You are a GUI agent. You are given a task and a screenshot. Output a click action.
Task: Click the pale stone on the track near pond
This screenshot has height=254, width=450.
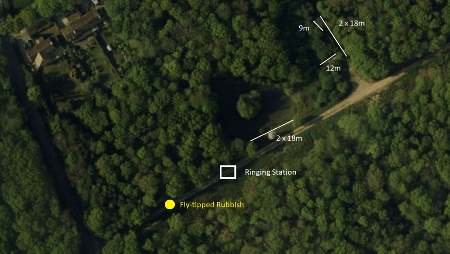click(270, 136)
